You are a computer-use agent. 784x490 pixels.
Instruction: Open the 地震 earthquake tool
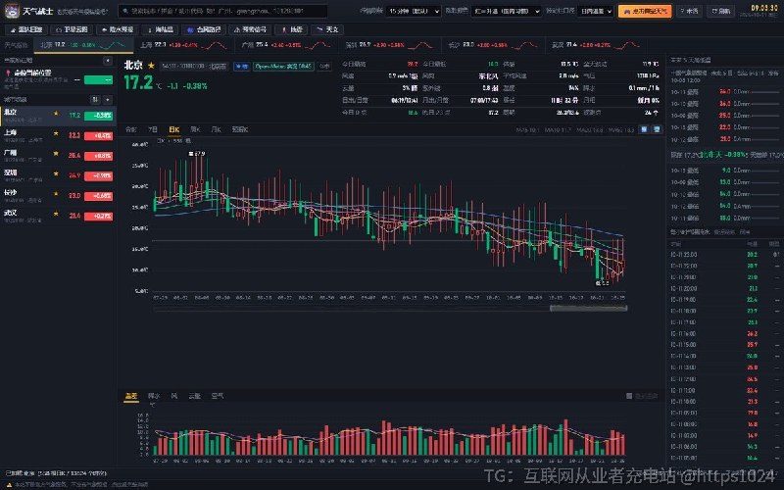click(x=291, y=30)
